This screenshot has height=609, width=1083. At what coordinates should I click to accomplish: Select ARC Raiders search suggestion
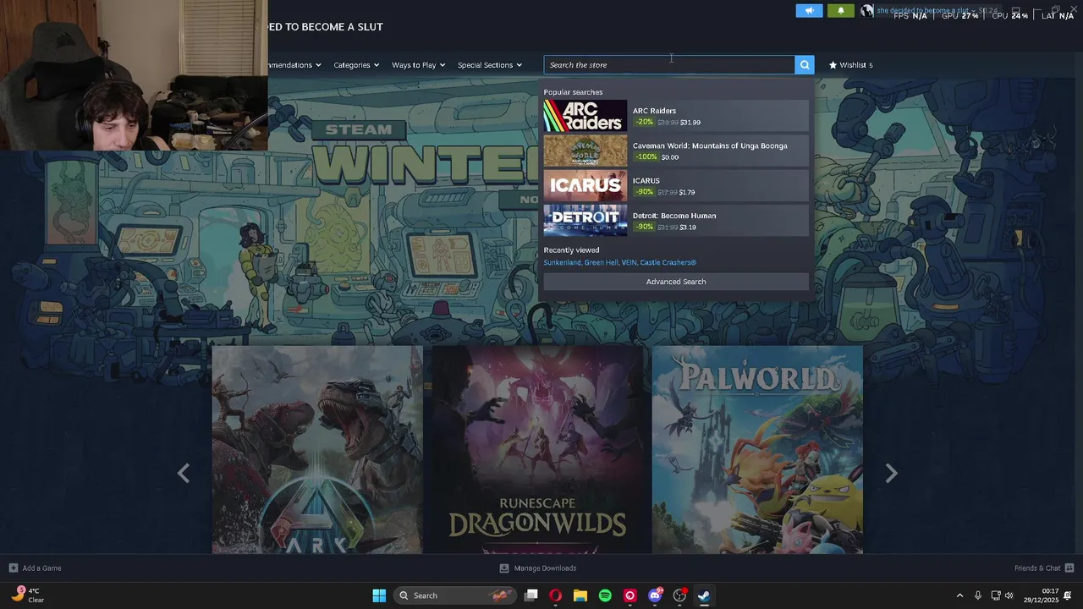676,116
